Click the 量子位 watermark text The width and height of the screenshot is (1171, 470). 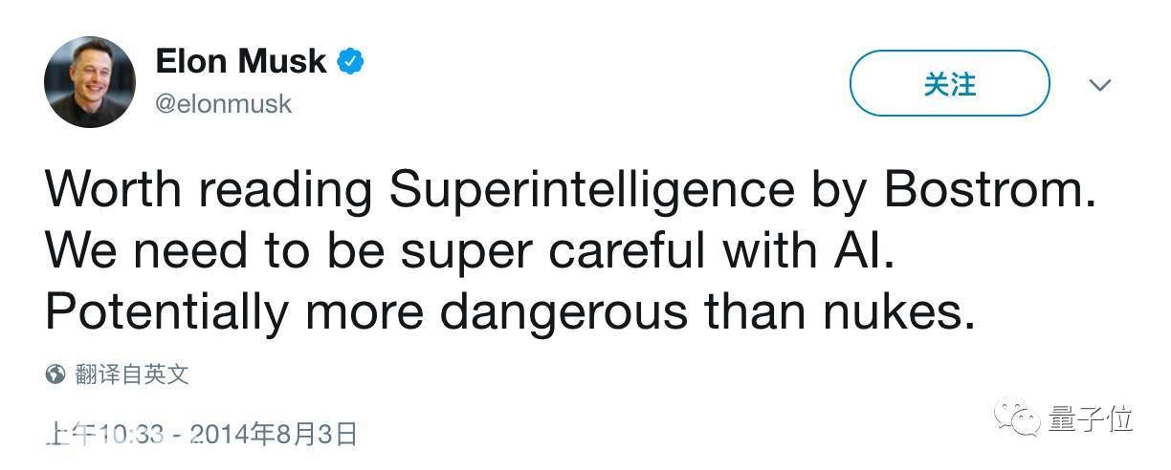click(1091, 417)
